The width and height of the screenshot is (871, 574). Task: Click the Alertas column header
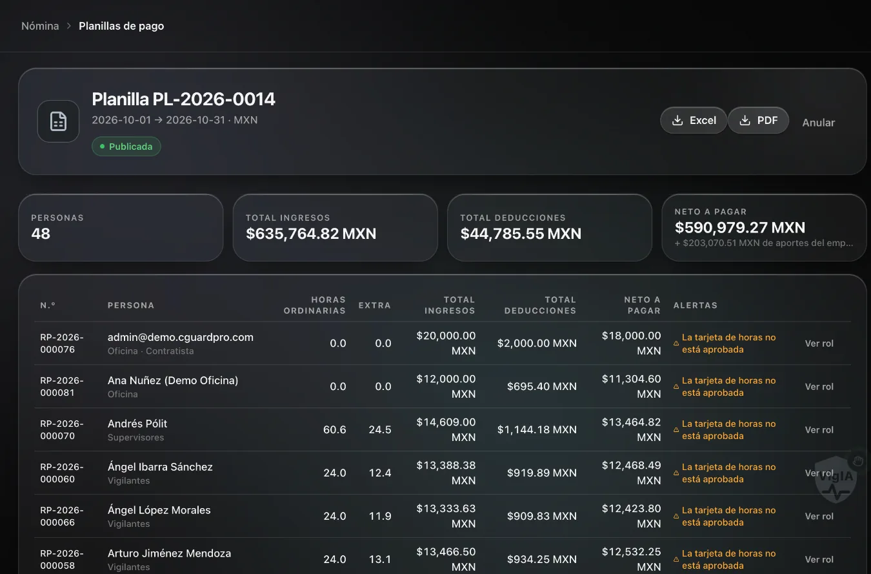pos(696,305)
